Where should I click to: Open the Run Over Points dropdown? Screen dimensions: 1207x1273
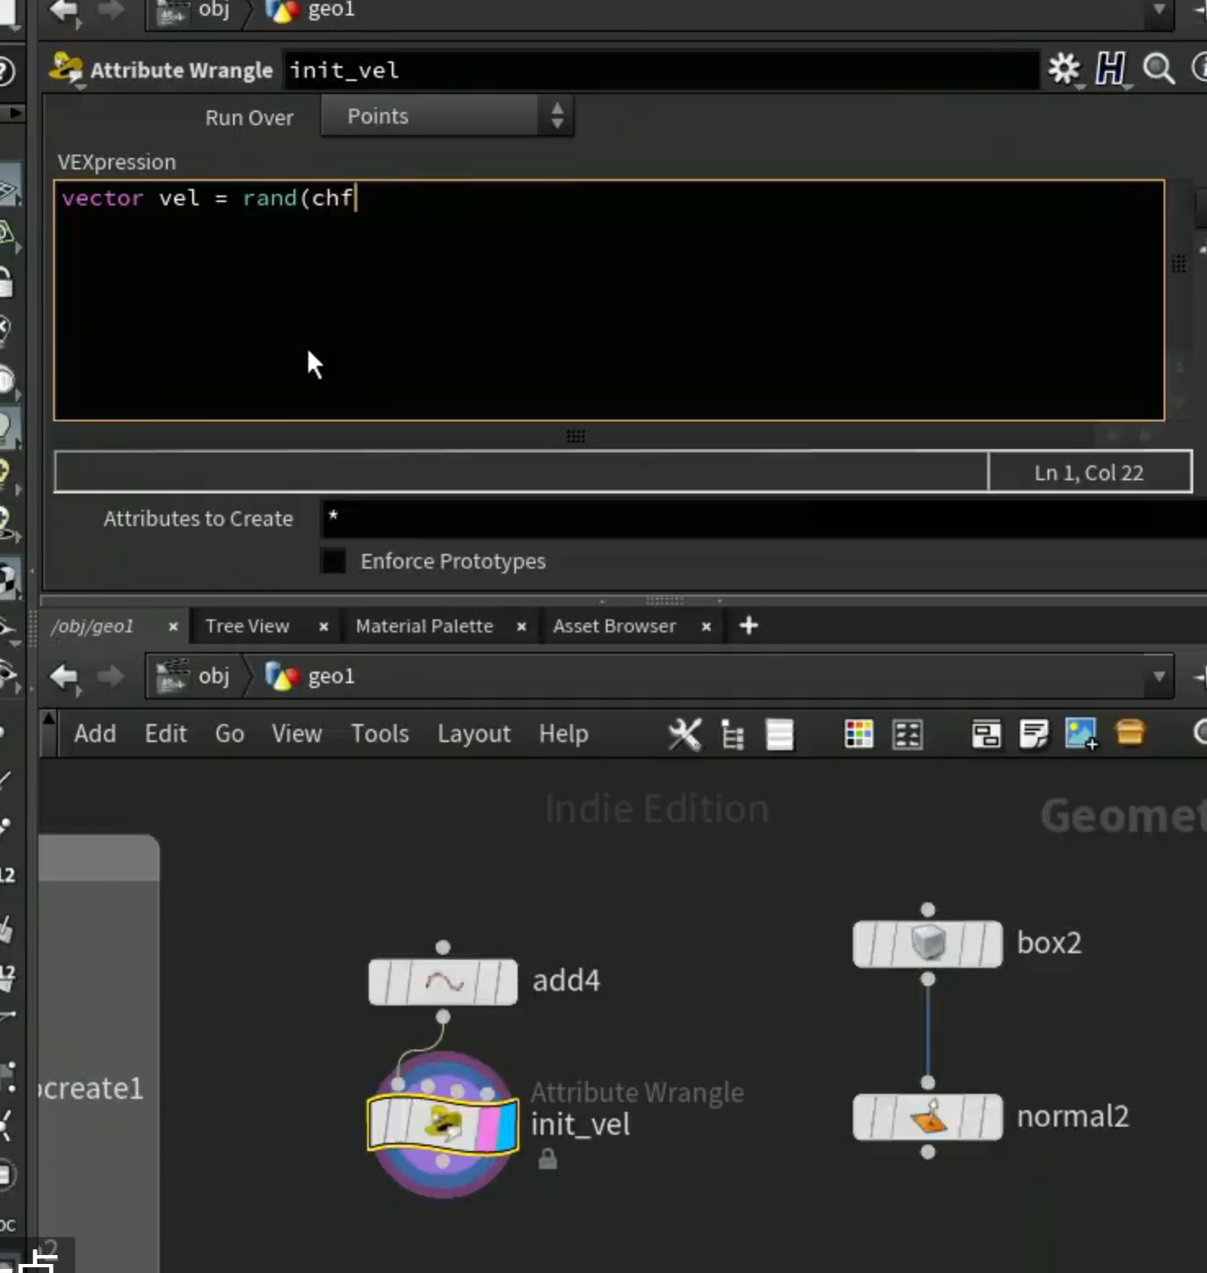coord(446,116)
